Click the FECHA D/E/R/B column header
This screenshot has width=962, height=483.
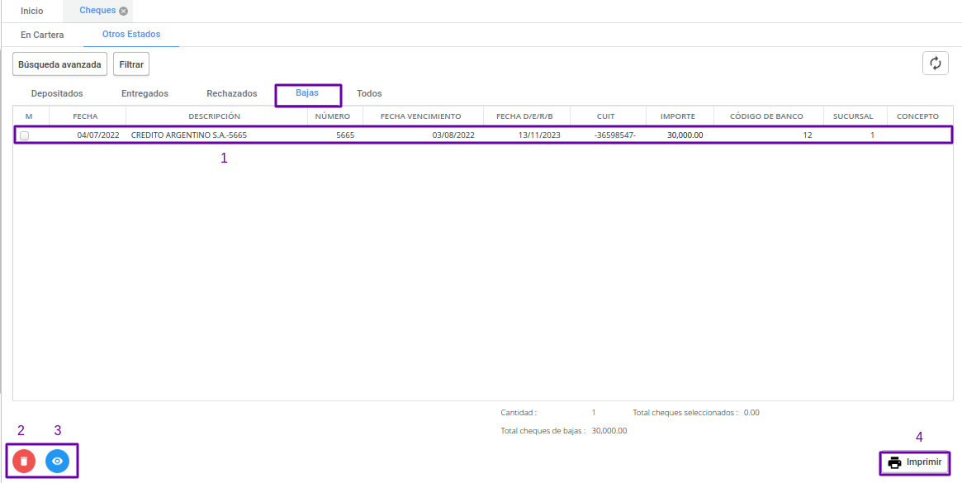[524, 116]
